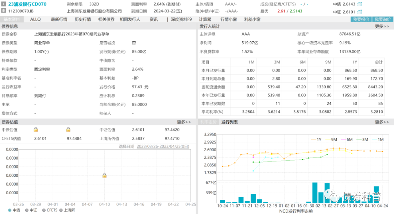Switch to the 基本资料 tab
The width and height of the screenshot is (394, 214).
(x=12, y=19)
